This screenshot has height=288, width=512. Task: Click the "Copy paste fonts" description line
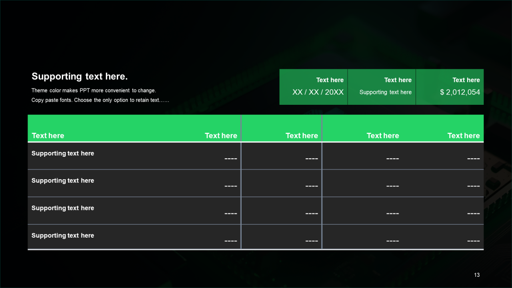click(100, 100)
